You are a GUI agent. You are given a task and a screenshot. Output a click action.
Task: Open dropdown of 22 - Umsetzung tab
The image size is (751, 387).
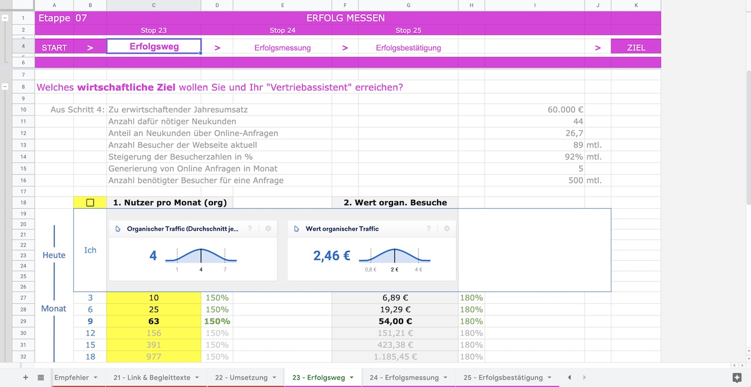[x=274, y=378]
